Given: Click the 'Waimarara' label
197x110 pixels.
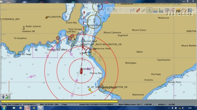Looking at the screenshot, I should pyautogui.click(x=138, y=94).
